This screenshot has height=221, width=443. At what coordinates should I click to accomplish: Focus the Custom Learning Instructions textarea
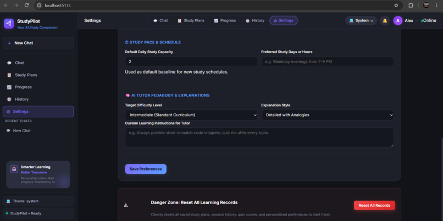(259, 137)
